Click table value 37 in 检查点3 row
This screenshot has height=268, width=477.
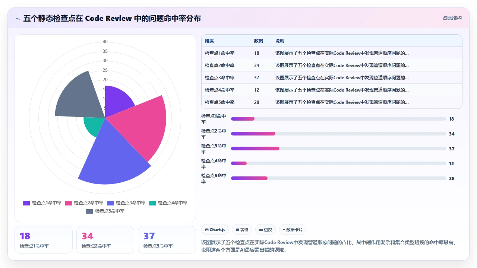[x=257, y=78]
